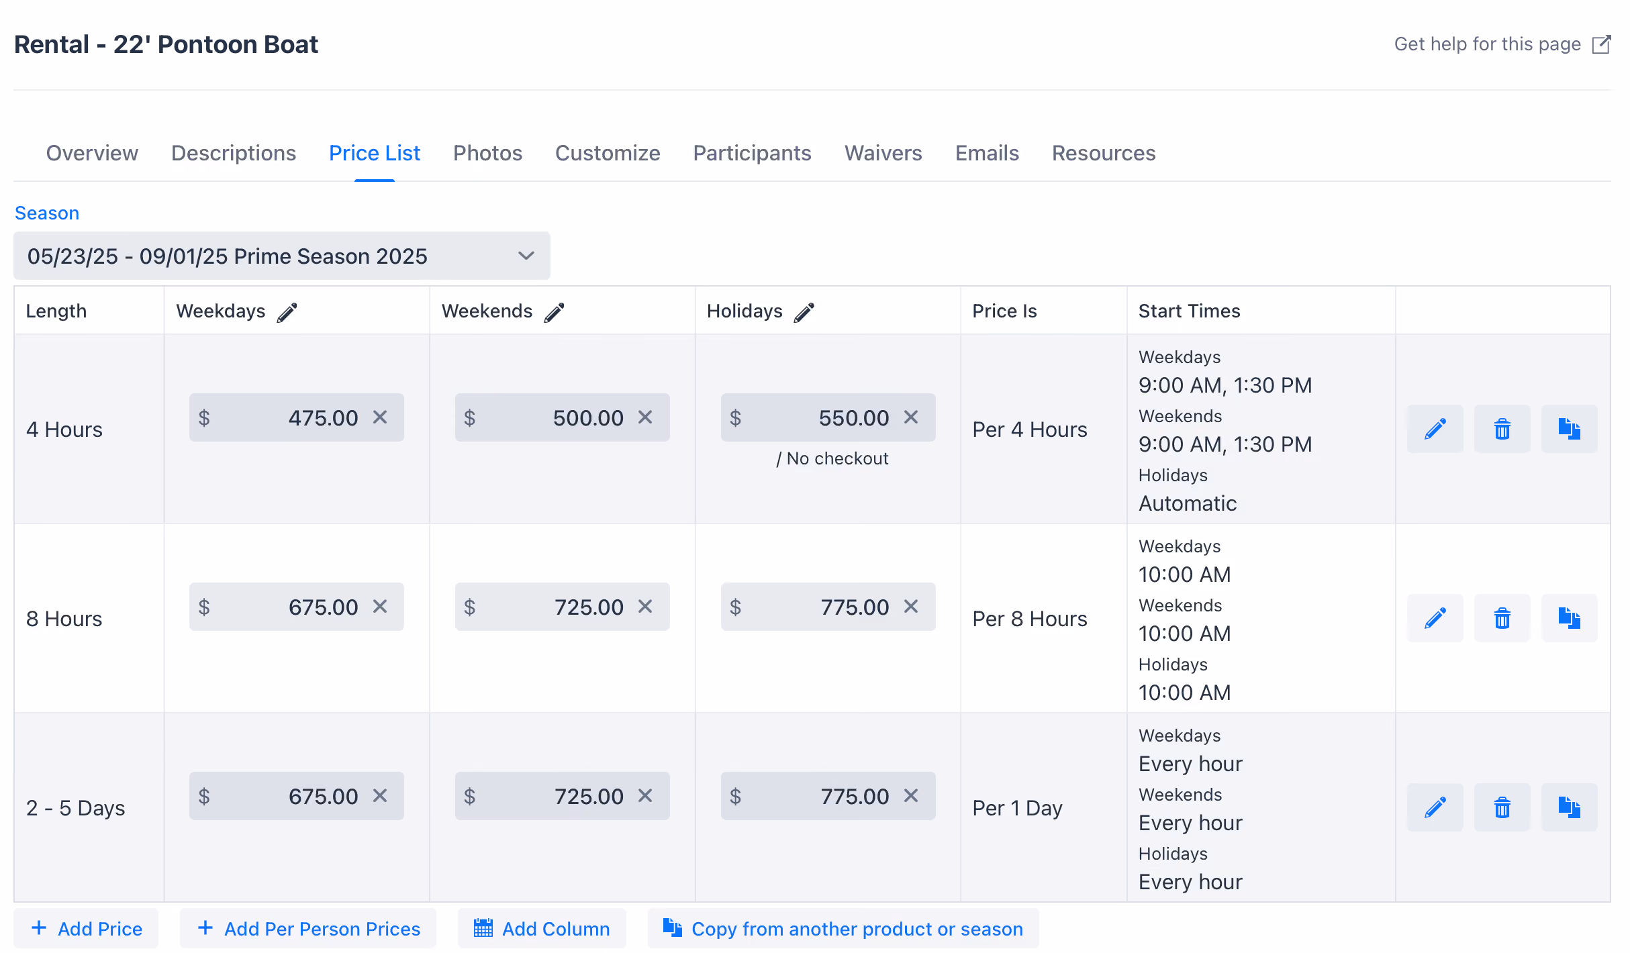Edit the Holidays column pencil icon

(x=804, y=312)
